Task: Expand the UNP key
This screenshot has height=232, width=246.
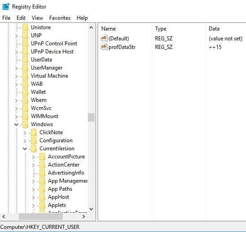Action: [16, 36]
